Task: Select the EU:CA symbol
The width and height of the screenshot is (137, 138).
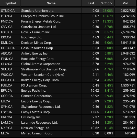Action: pyautogui.click(x=6, y=101)
